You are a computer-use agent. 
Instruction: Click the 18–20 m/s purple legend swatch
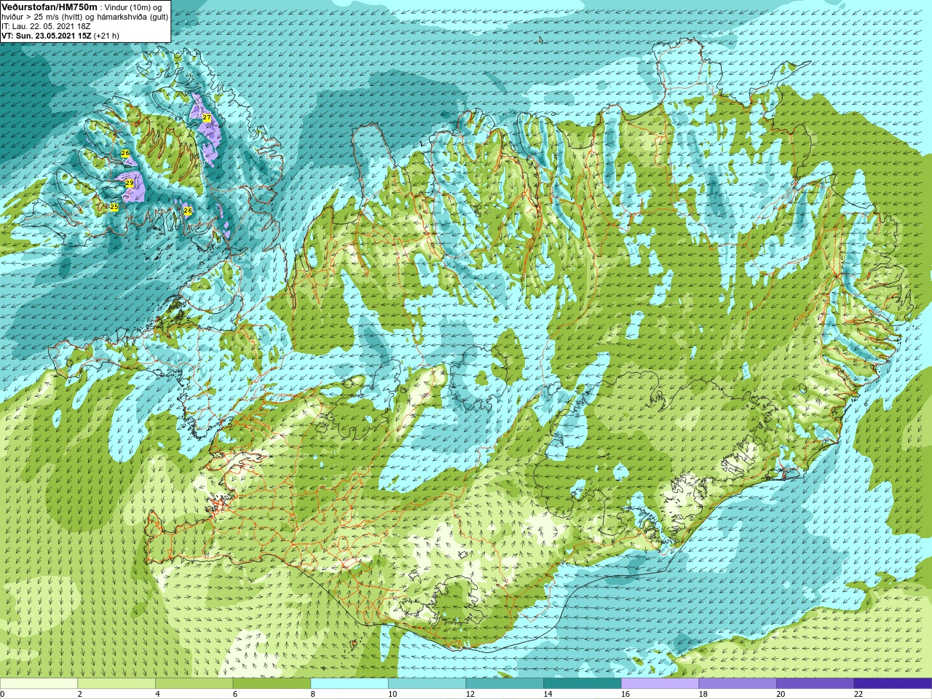(x=738, y=684)
